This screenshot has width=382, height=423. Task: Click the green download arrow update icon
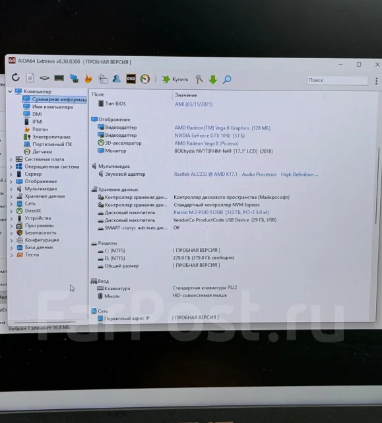tap(213, 79)
